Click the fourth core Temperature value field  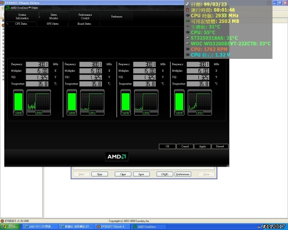198,84
